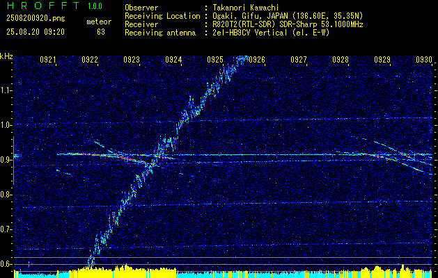Click the observer name Takanori Kawachi
Screen dimensions: 438x278
pyautogui.click(x=246, y=8)
